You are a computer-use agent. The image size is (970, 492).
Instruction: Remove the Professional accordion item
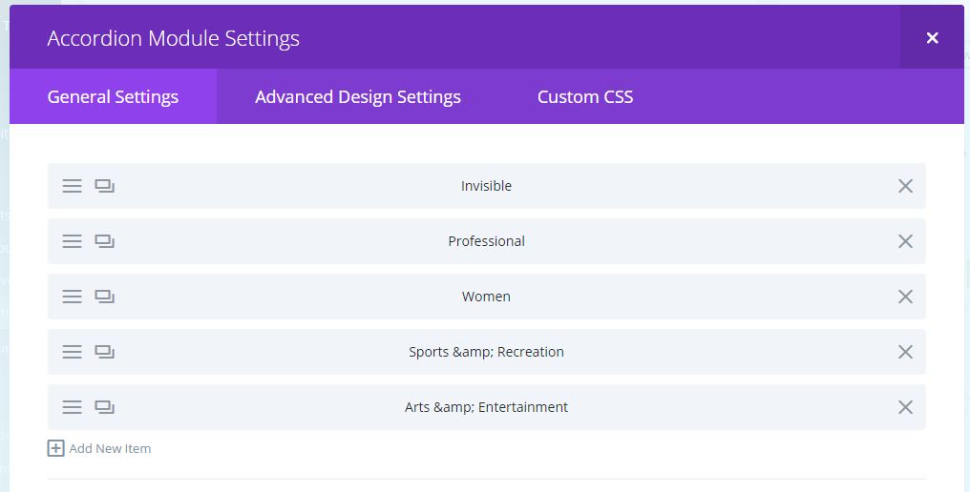[905, 241]
